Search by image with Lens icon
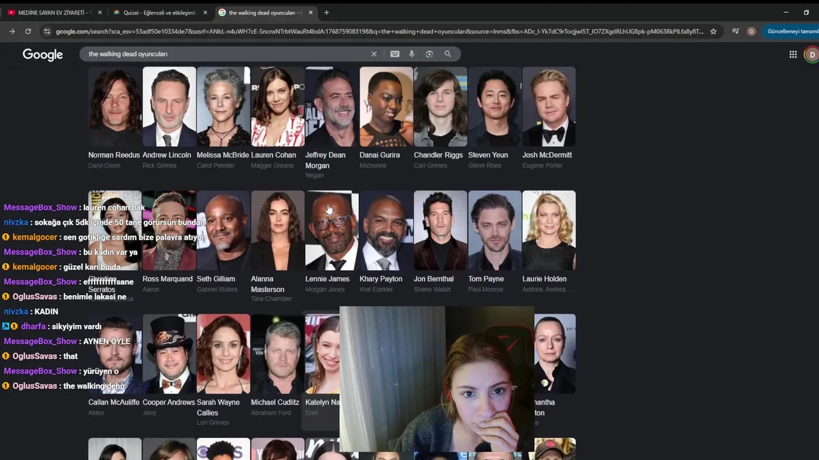Screen dimensions: 819x460 tap(429, 54)
